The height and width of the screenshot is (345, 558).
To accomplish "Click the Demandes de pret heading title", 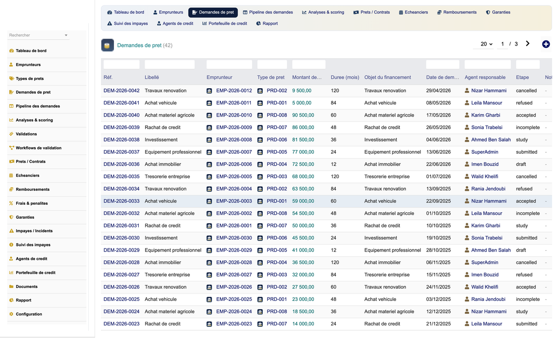I will [x=139, y=46].
